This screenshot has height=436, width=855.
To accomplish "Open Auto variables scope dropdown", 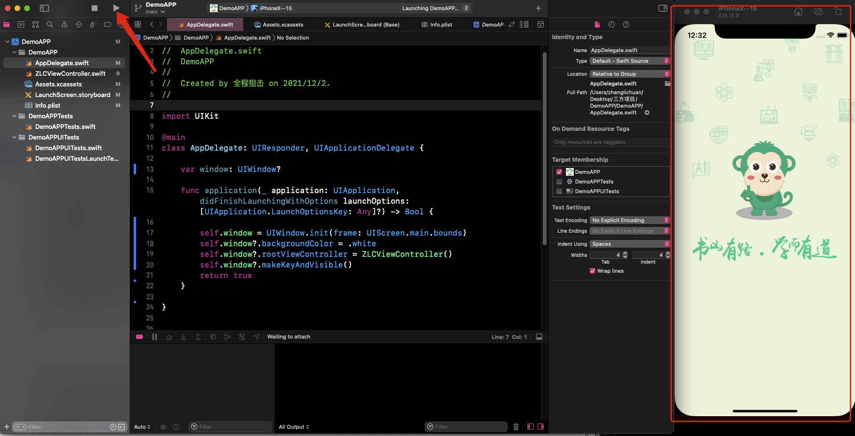I will pos(142,427).
